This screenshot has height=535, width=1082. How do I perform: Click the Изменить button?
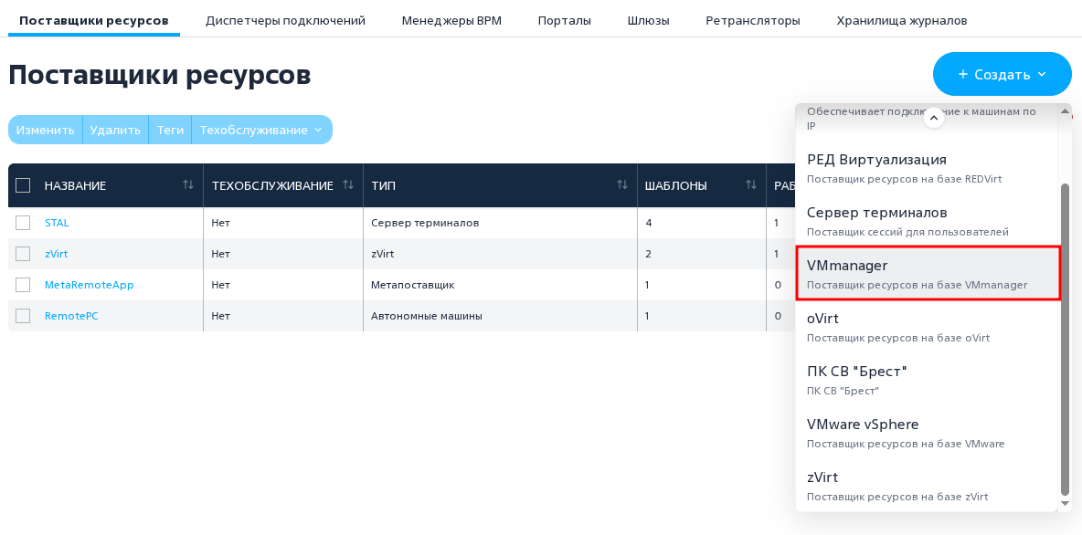click(x=46, y=130)
